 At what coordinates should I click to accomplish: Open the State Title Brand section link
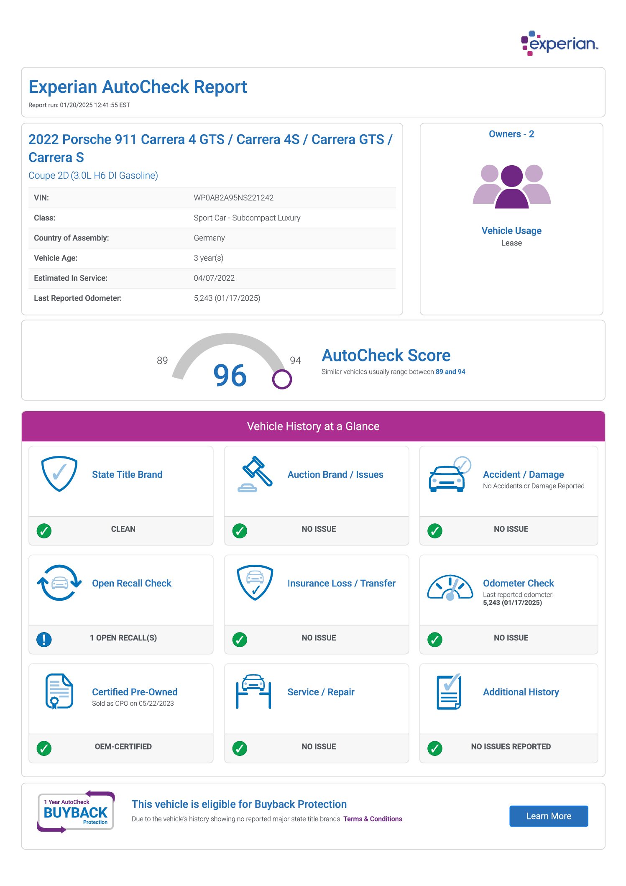[x=127, y=474]
